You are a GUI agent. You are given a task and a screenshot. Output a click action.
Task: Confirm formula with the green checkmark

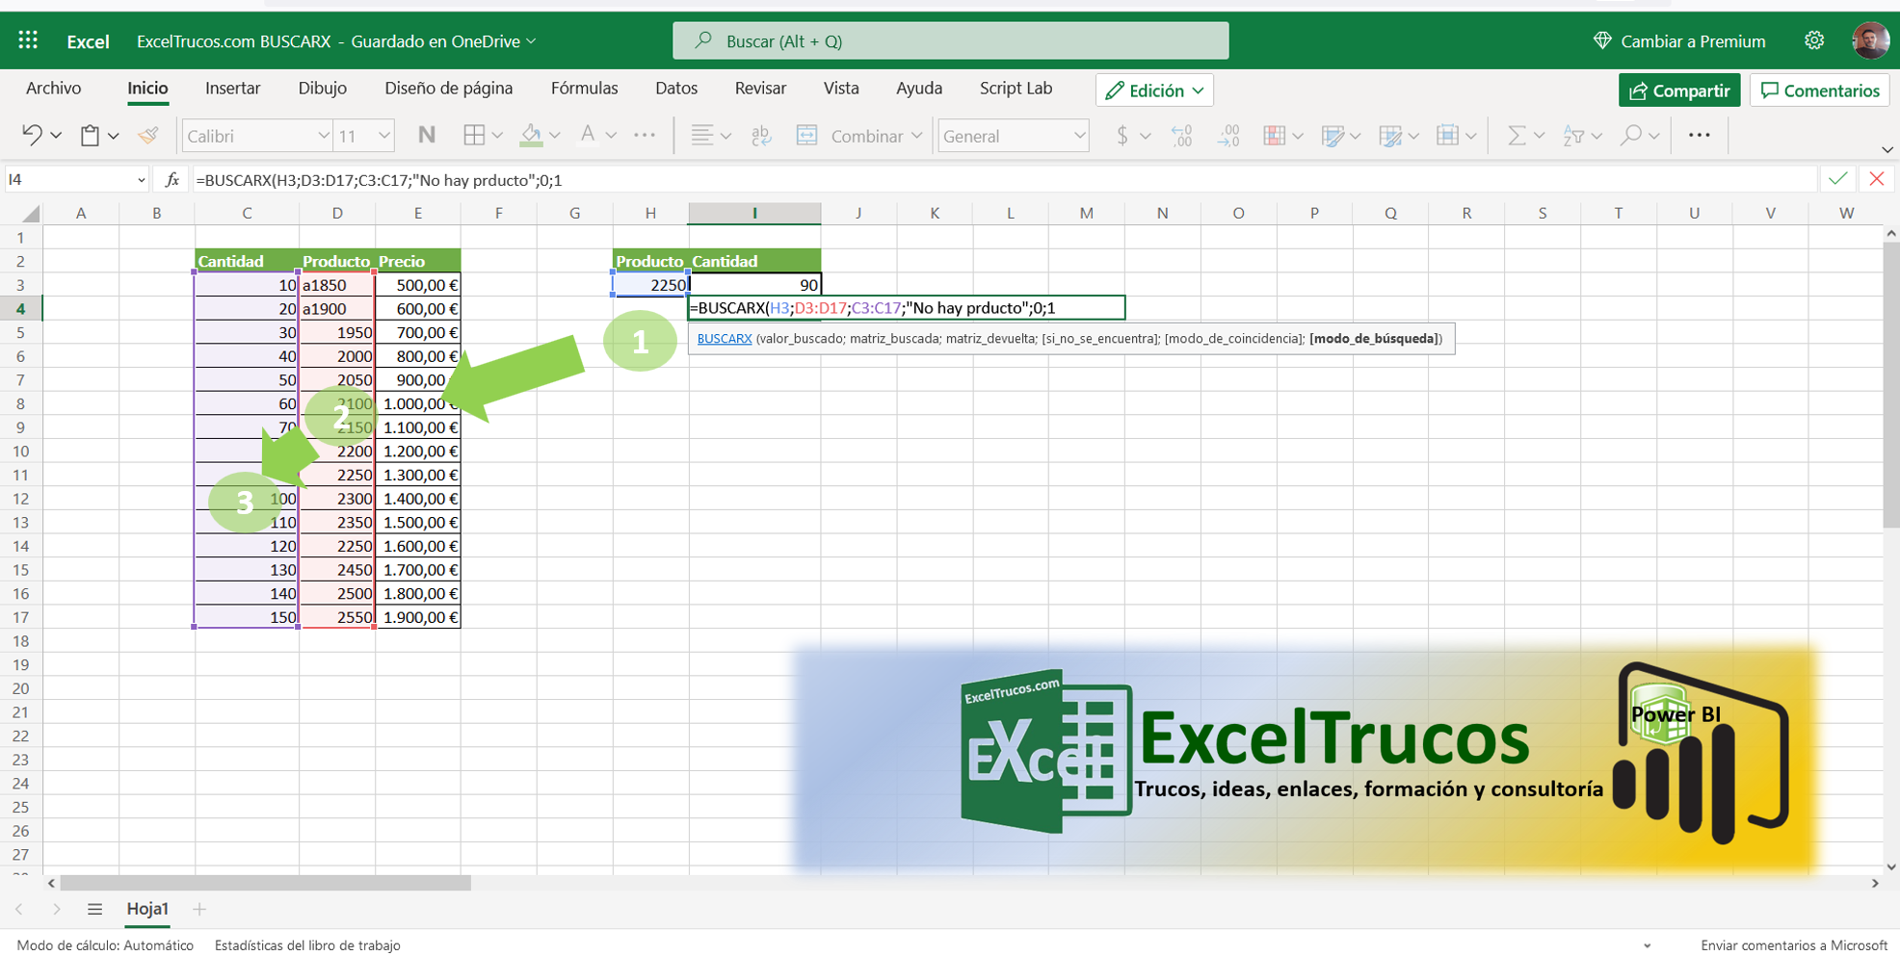click(1837, 179)
